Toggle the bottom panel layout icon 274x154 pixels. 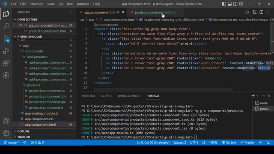(x=229, y=4)
